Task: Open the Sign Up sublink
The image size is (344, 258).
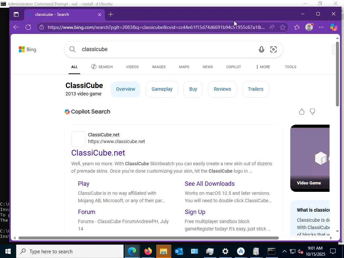Action: tap(195, 212)
